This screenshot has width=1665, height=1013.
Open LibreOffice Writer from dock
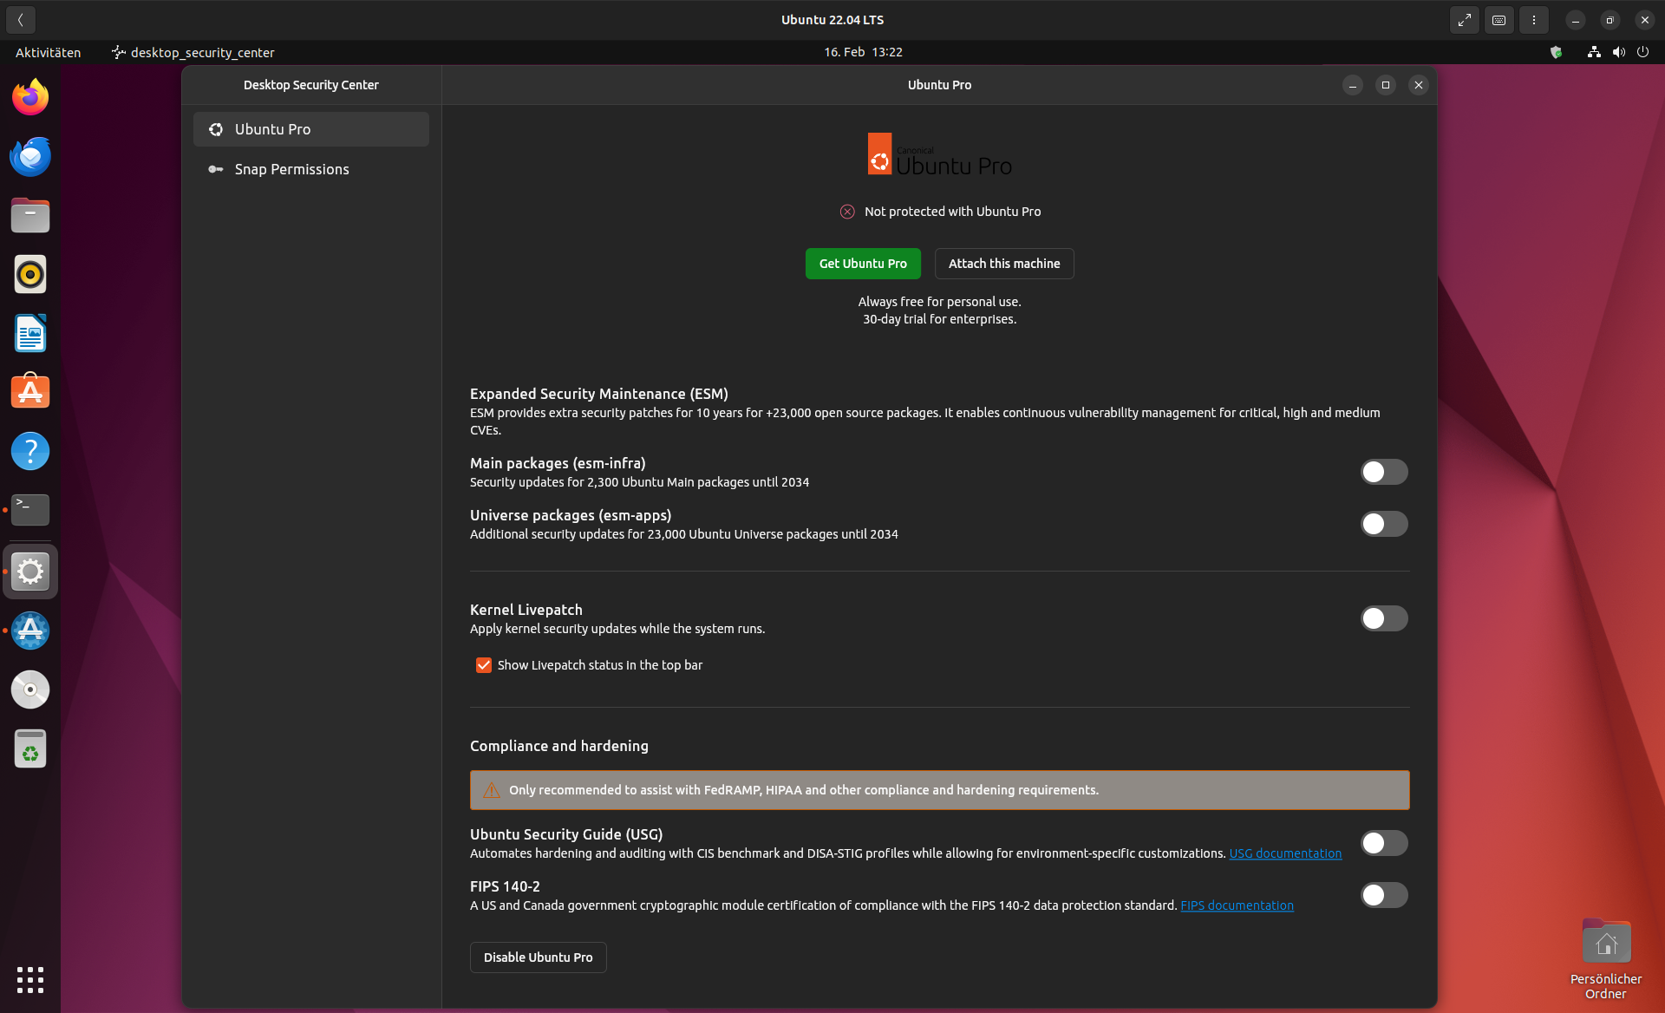[x=30, y=333]
